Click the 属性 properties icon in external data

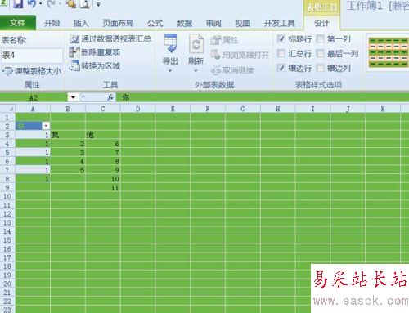coord(215,40)
